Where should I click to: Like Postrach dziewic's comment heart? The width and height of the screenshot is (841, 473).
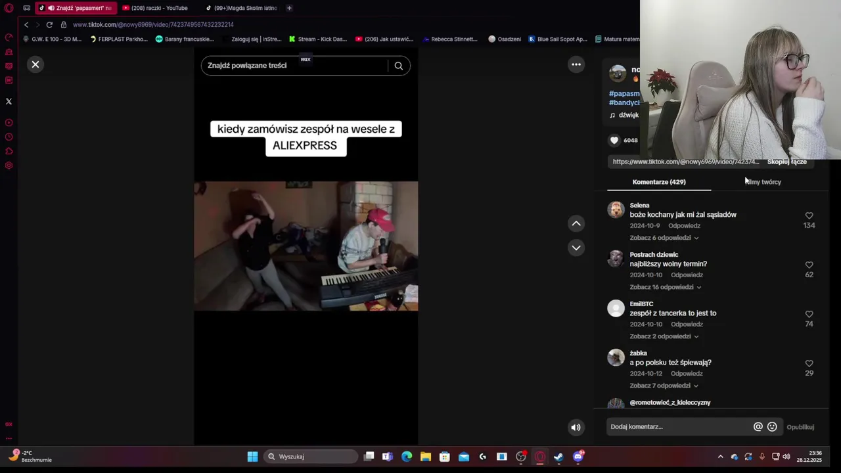(x=809, y=265)
